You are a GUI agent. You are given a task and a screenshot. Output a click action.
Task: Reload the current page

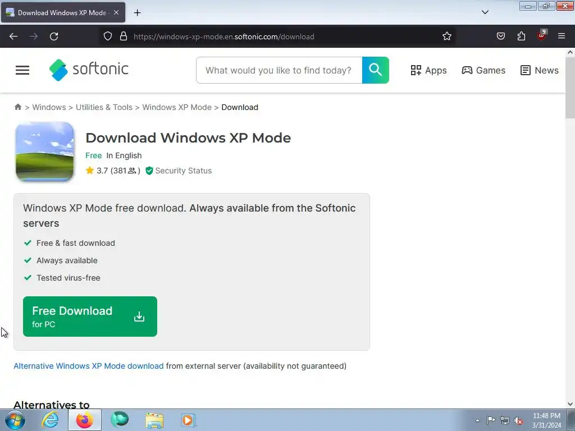point(54,36)
